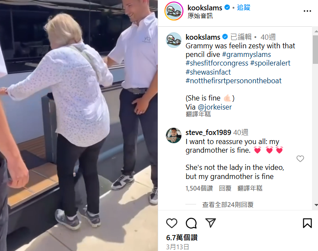318x251 pixels.
Task: Share post using paper plane icon
Action: [x=210, y=223]
